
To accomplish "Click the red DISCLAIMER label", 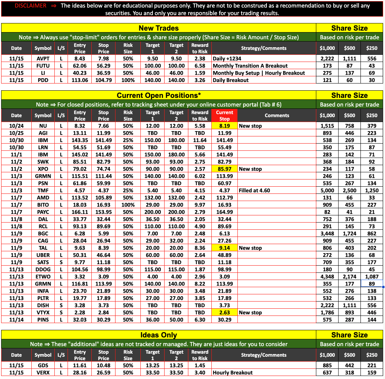I will click(x=31, y=6).
